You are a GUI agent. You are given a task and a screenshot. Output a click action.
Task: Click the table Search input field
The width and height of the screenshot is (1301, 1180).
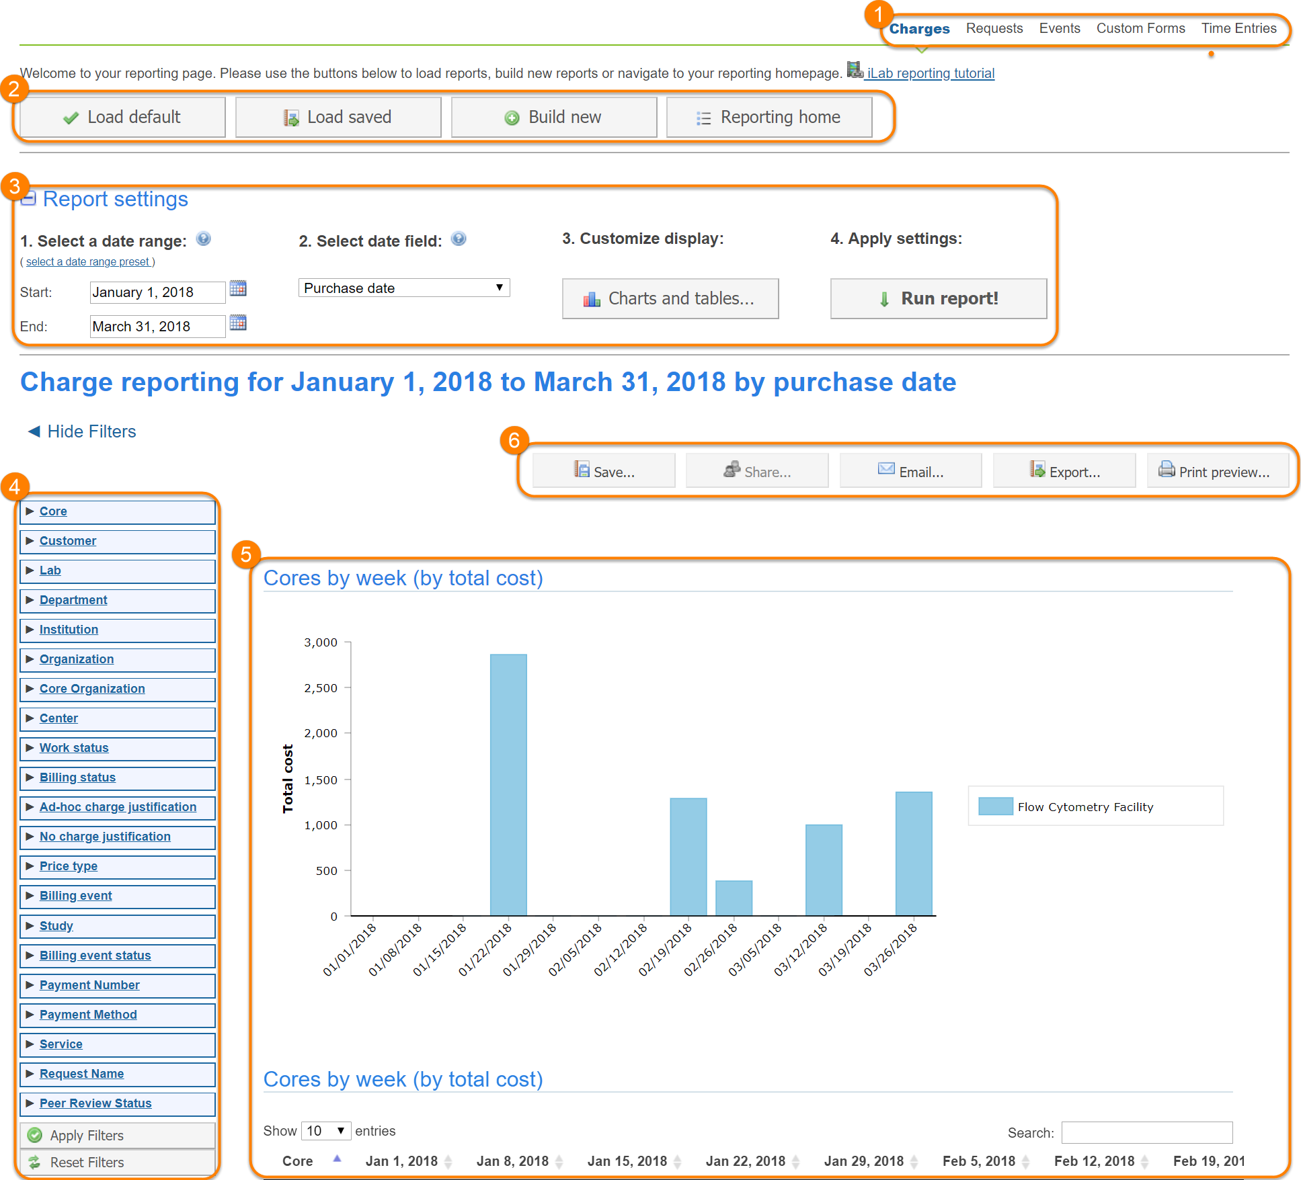(1146, 1132)
